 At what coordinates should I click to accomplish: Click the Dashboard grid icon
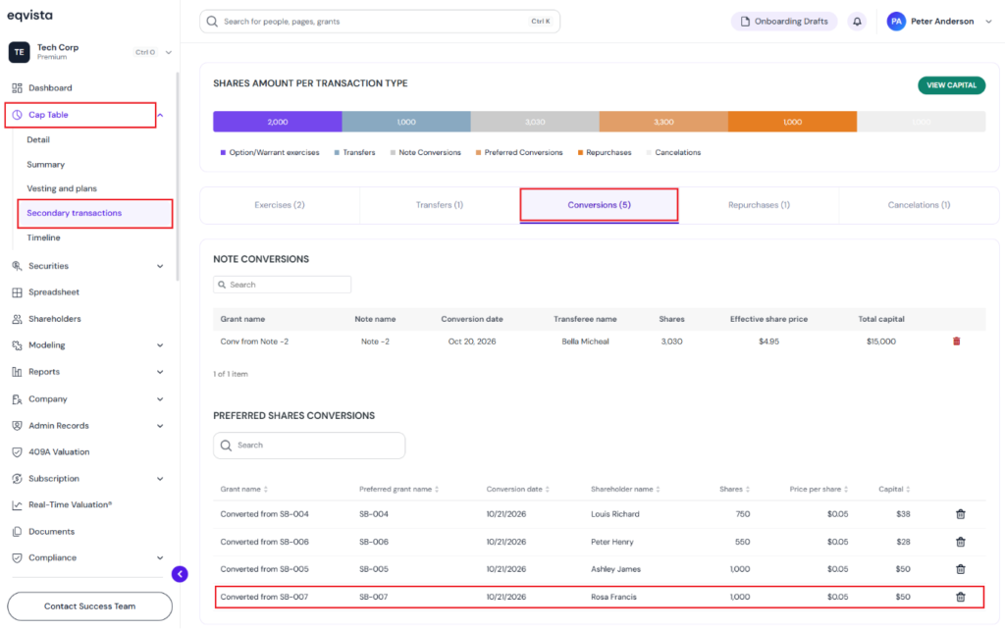point(17,87)
